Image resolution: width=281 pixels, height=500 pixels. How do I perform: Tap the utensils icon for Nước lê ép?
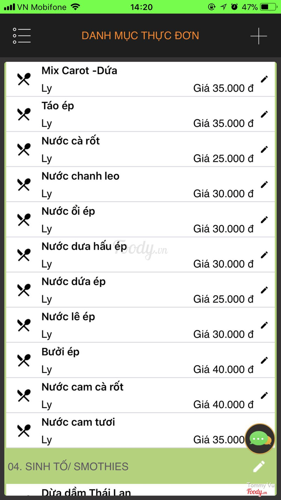point(24,325)
